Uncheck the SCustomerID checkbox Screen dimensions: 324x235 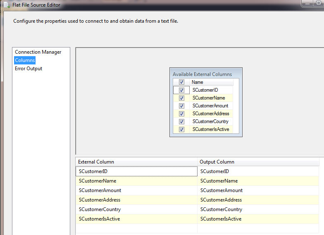[x=181, y=90]
